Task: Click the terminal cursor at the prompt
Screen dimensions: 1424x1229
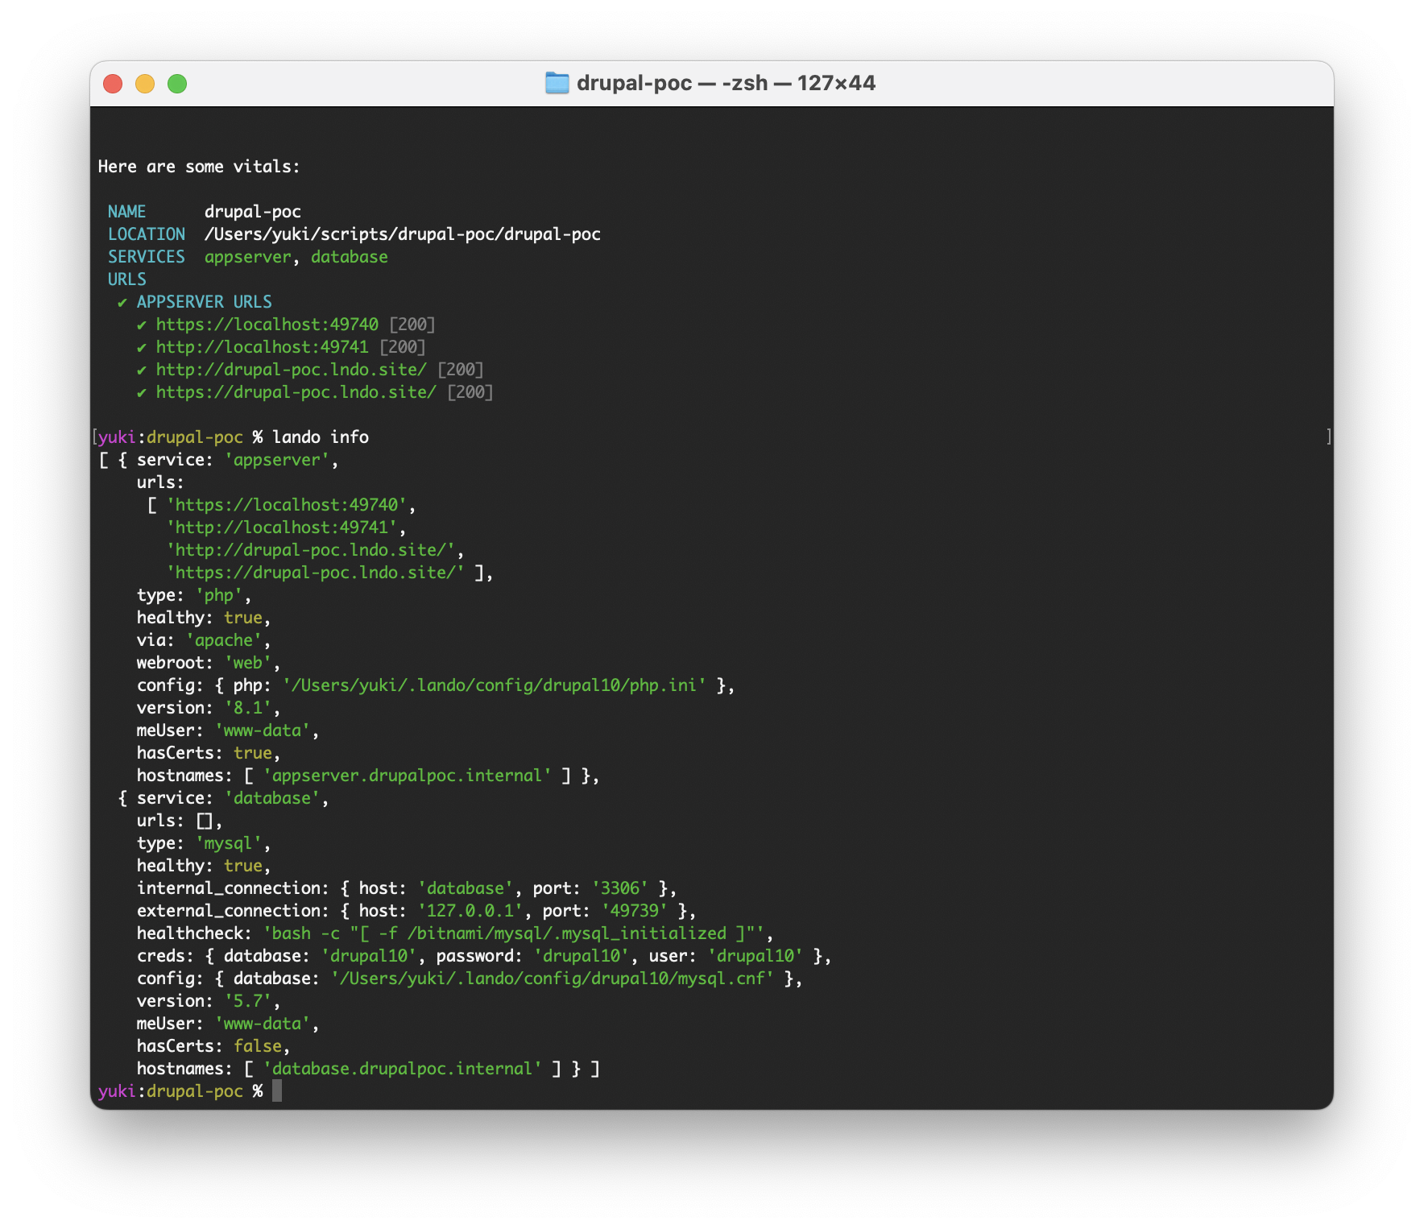Action: pyautogui.click(x=277, y=1091)
